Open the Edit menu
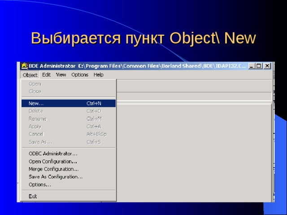 tap(46, 75)
